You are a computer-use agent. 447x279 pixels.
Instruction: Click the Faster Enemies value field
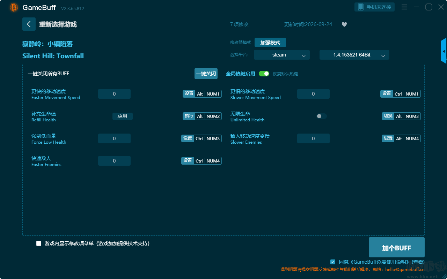(x=114, y=161)
